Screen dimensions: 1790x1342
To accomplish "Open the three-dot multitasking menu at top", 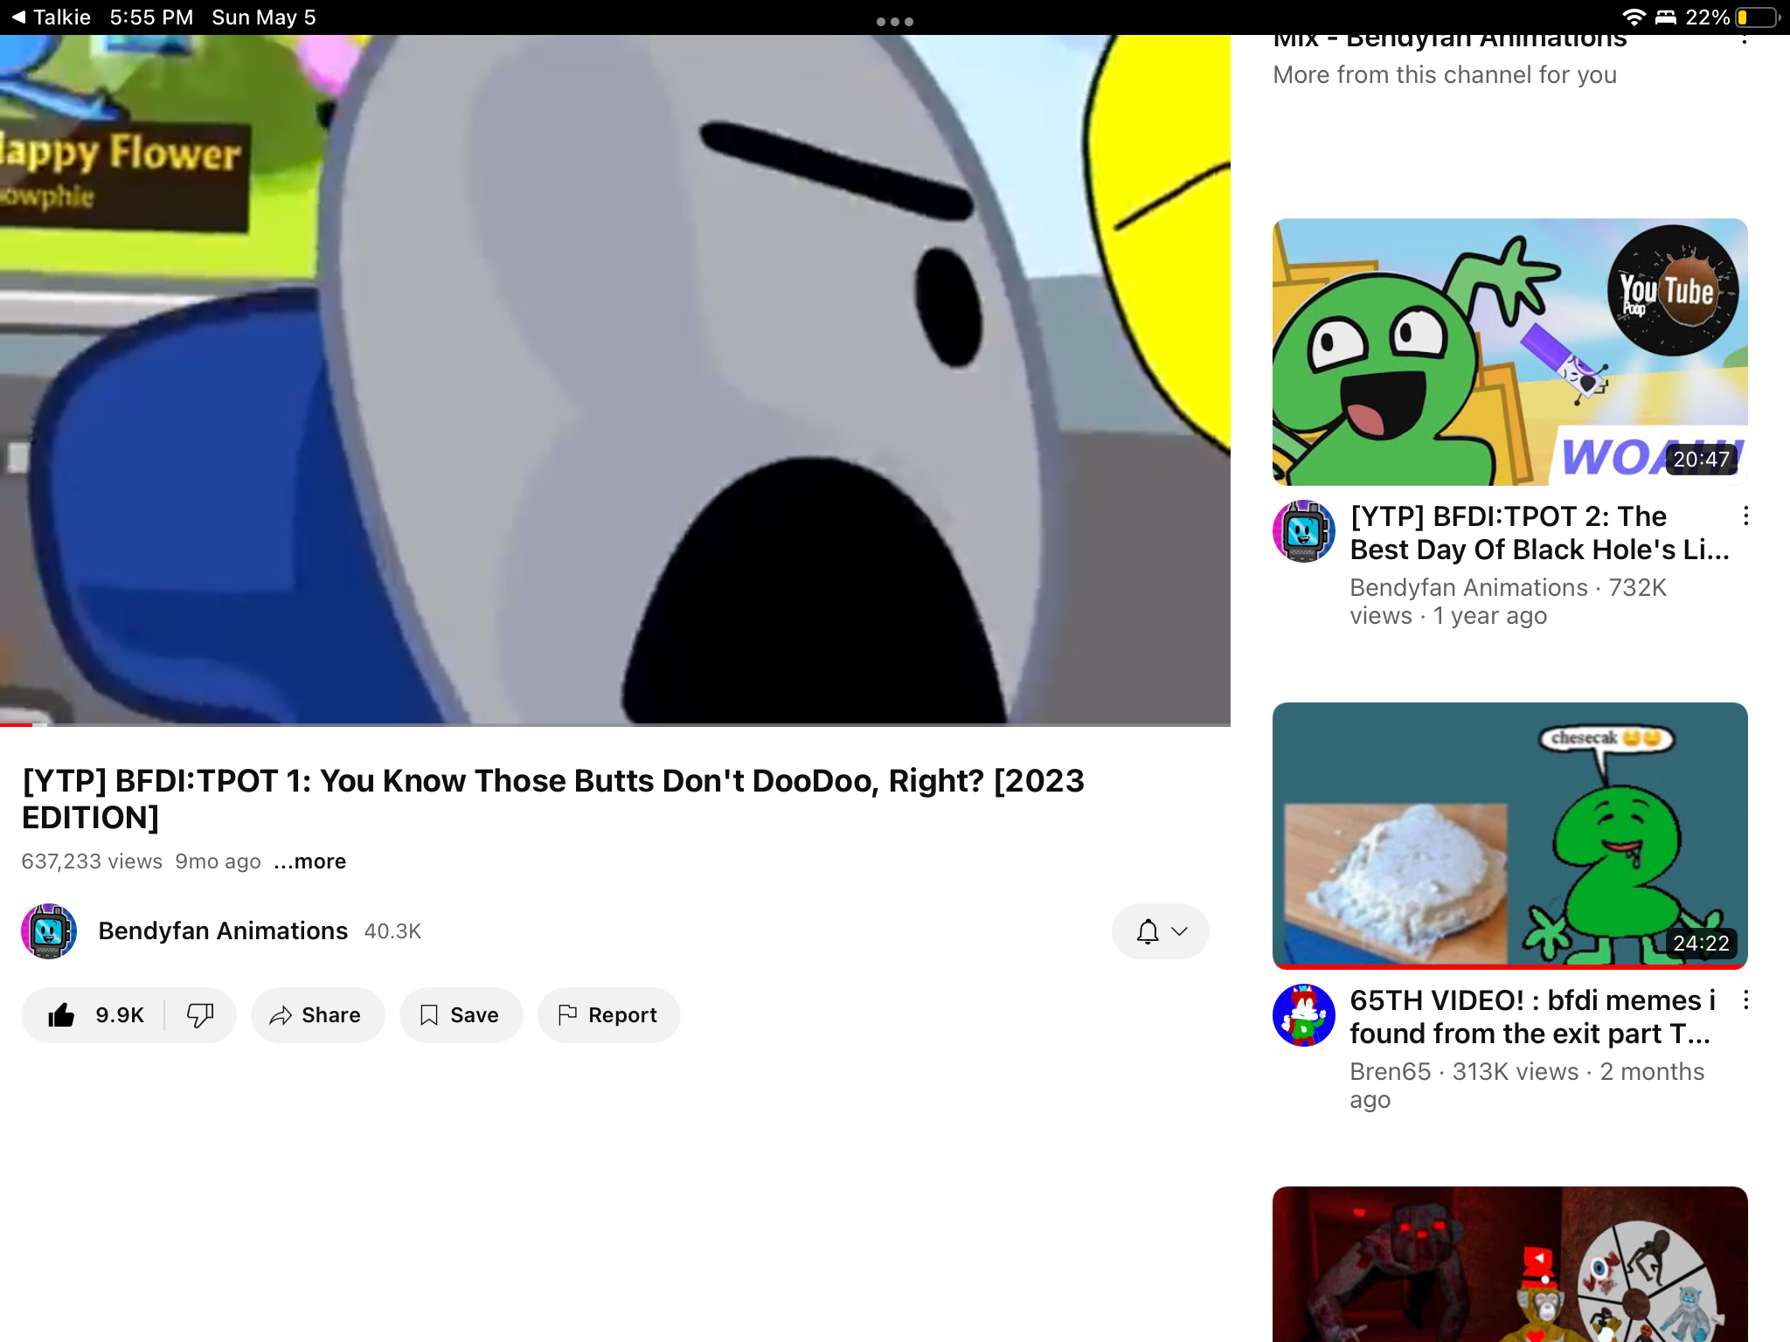I will (x=895, y=22).
